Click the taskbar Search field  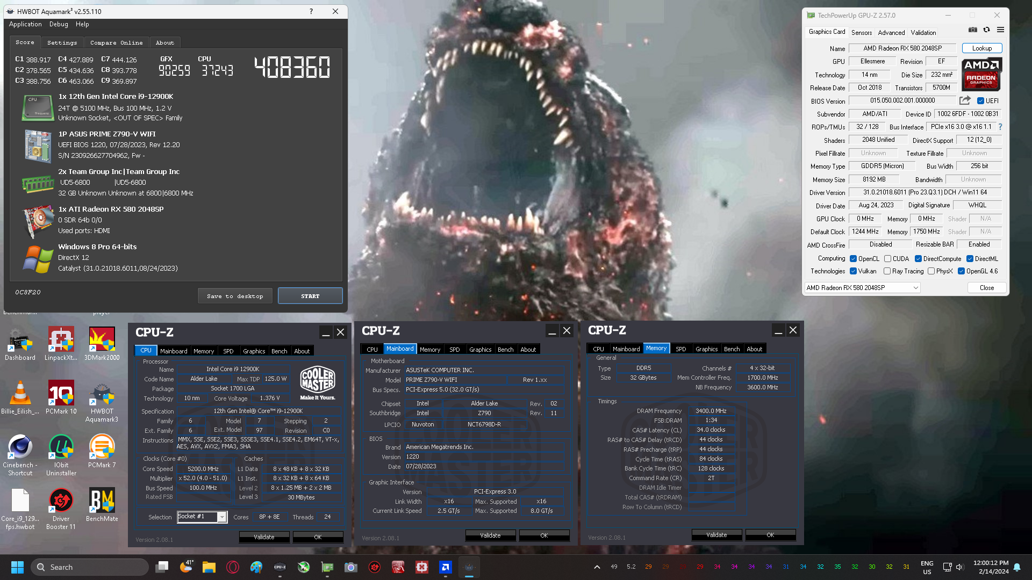[x=90, y=567]
